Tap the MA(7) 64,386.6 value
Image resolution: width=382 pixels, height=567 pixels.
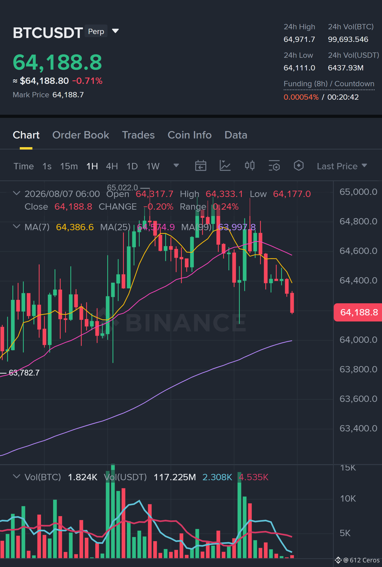click(x=75, y=227)
